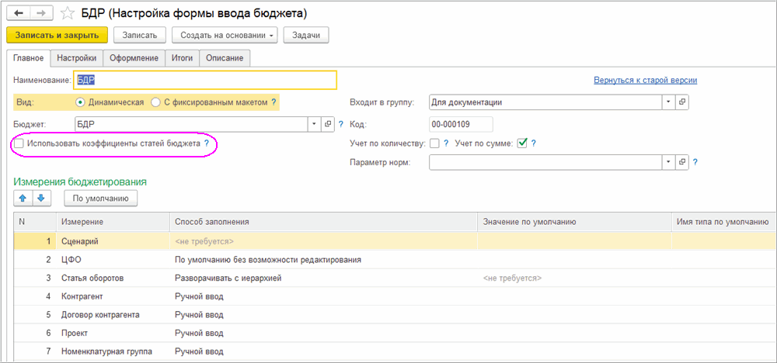The width and height of the screenshot is (777, 363).
Task: Toggle the Учет по количеству checkbox
Action: (434, 143)
